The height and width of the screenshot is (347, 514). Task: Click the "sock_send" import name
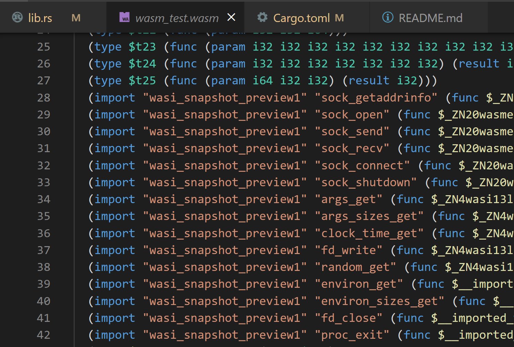(352, 132)
